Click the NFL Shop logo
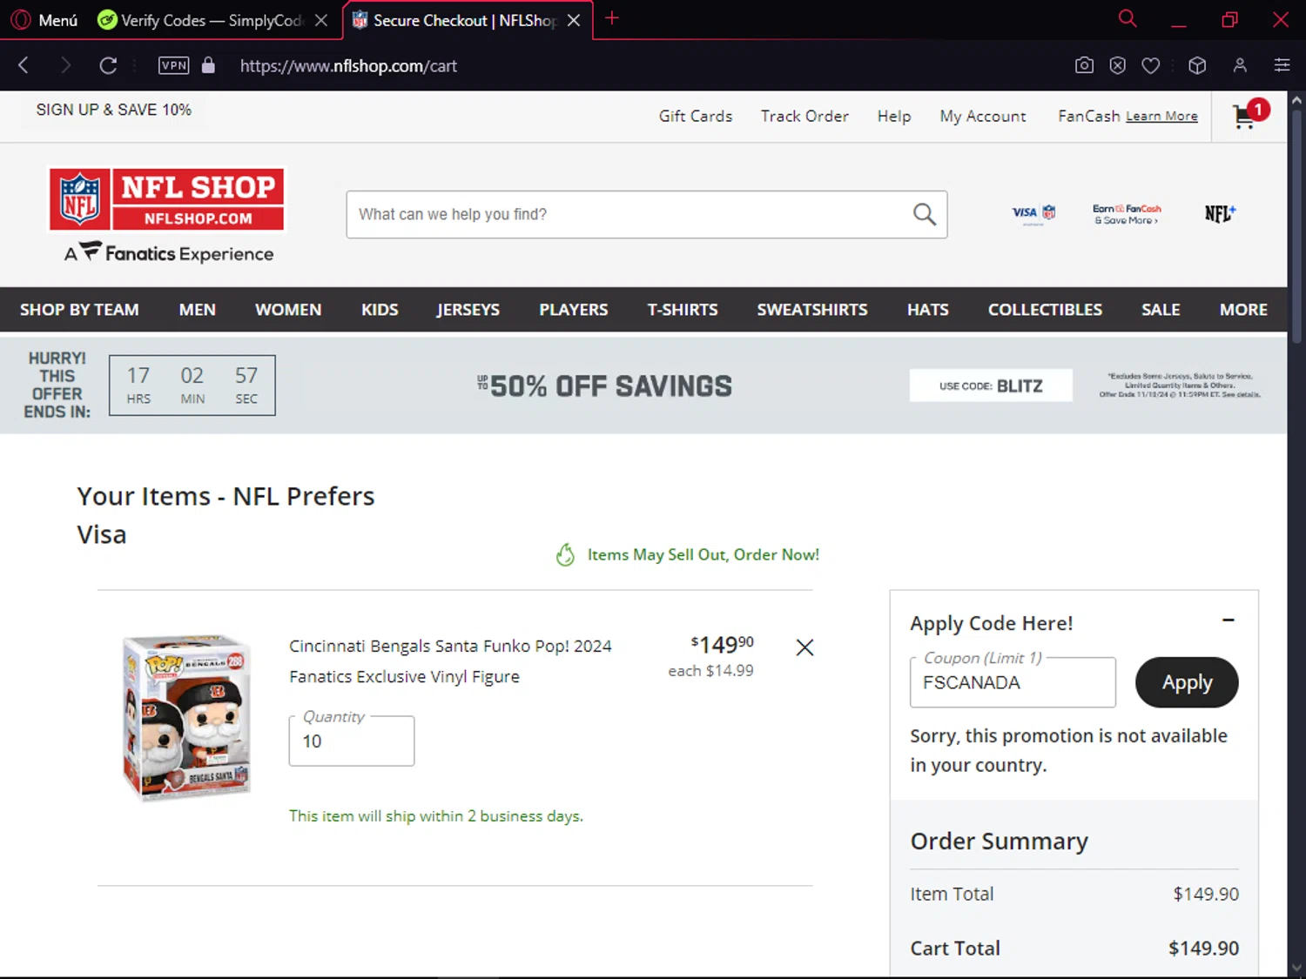 (167, 199)
